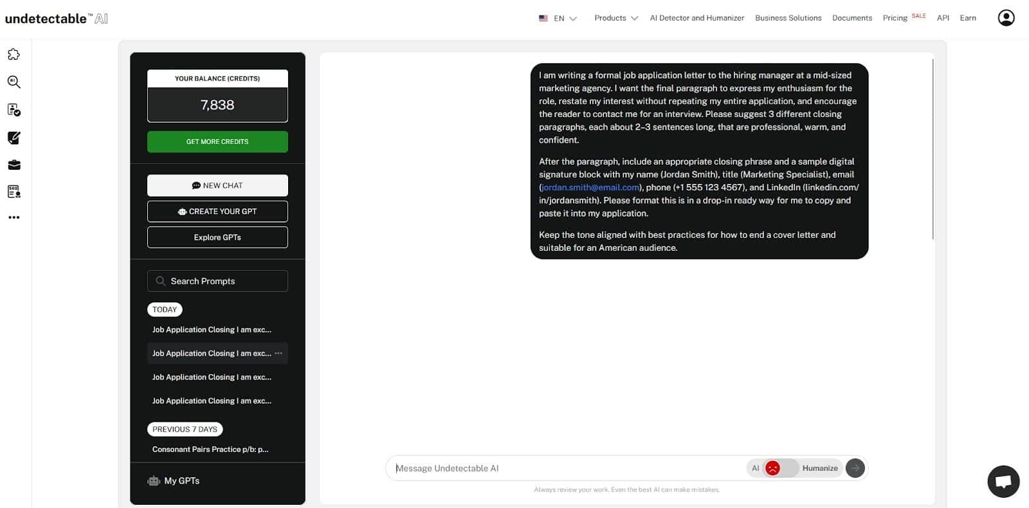
Task: Toggle the AI/Humanize switch
Action: point(780,468)
